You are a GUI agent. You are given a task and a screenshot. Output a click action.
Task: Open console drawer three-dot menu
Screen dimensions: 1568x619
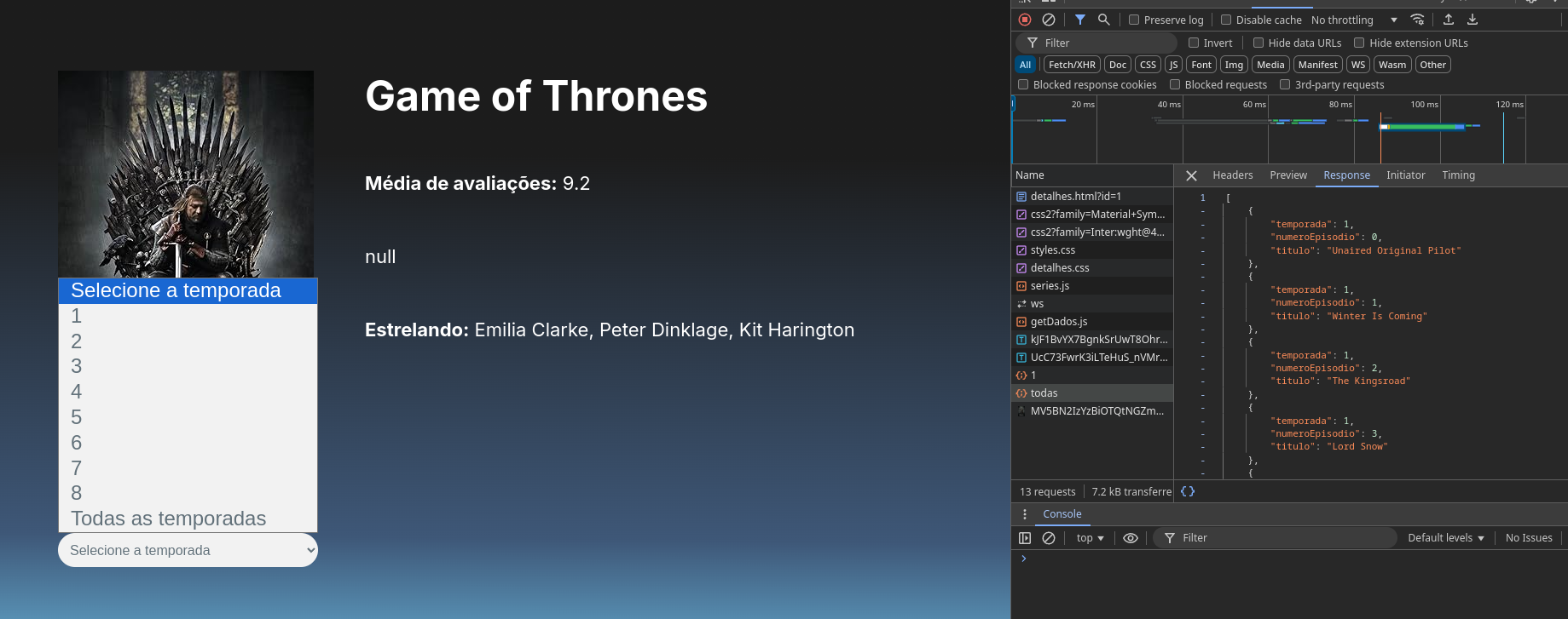click(1025, 514)
